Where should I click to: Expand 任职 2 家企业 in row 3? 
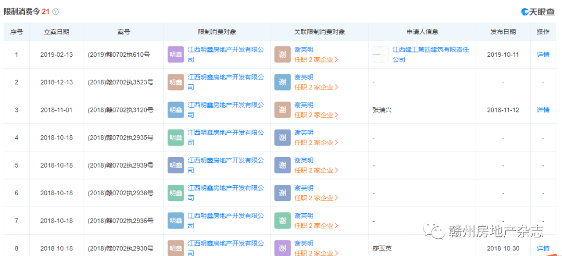point(316,115)
